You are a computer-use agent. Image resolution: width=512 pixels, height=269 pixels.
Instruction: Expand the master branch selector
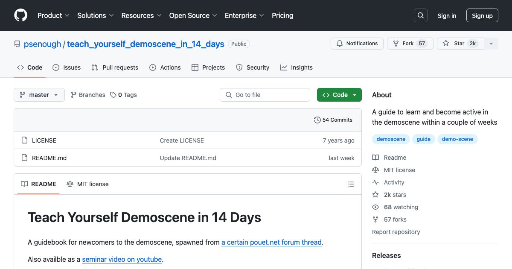click(x=39, y=95)
